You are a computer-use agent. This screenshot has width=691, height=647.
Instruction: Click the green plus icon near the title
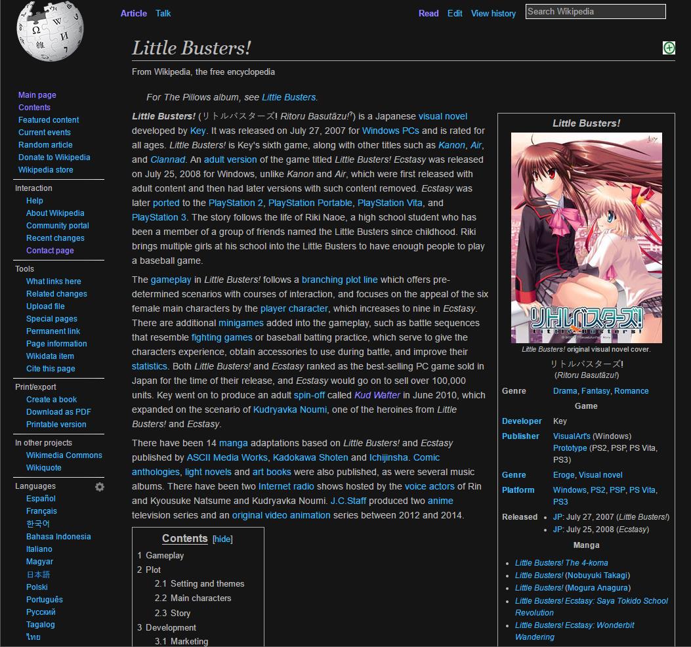coord(668,47)
